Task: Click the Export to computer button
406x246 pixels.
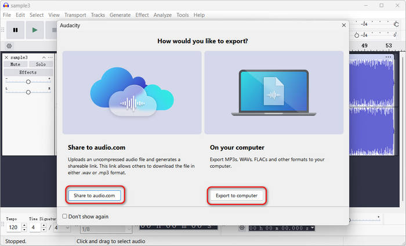Action: 237,196
